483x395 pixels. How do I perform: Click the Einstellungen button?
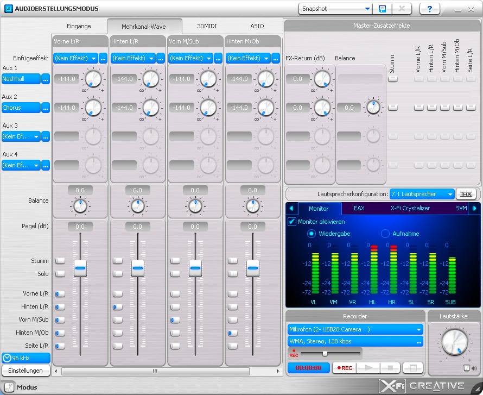click(26, 371)
